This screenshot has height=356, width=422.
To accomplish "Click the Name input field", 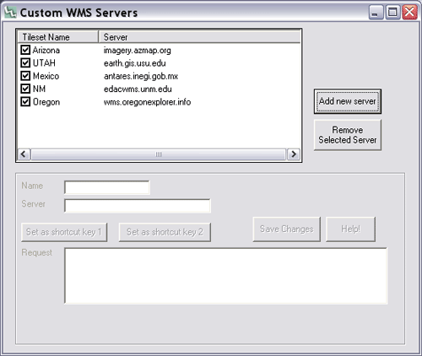I will [107, 187].
